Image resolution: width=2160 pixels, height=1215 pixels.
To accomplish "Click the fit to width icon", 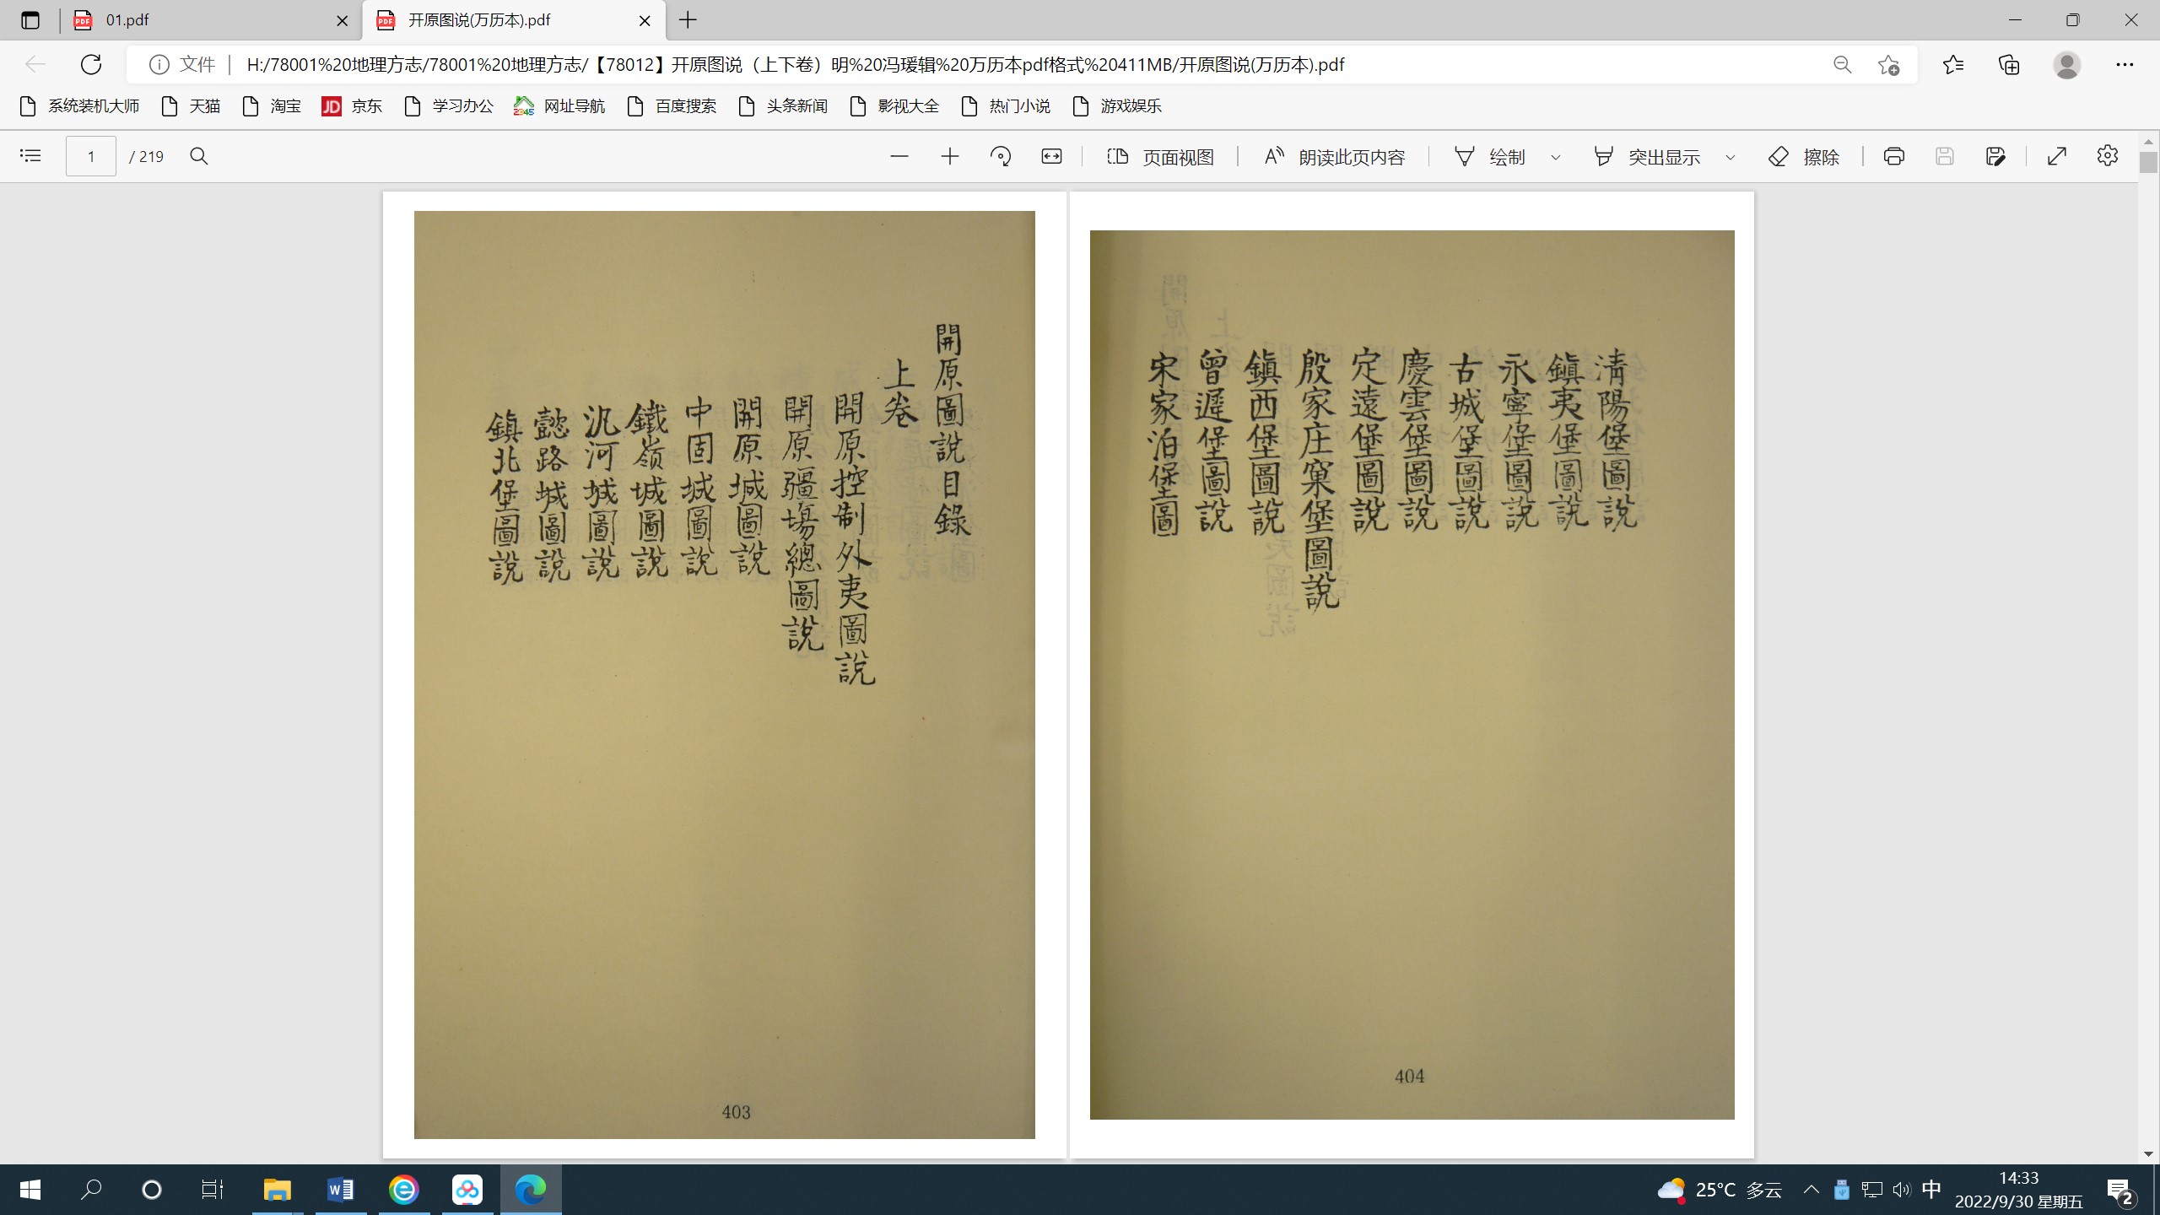I will [x=1051, y=156].
